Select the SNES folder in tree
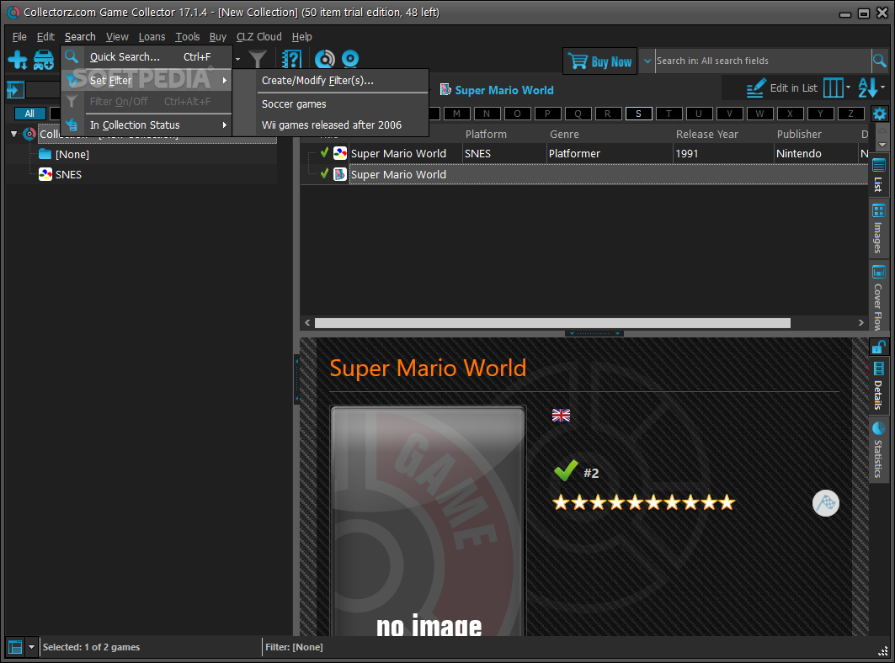This screenshot has width=895, height=663. pyautogui.click(x=68, y=175)
